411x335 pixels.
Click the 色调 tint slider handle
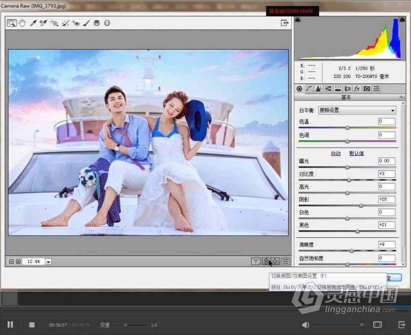[347, 141]
